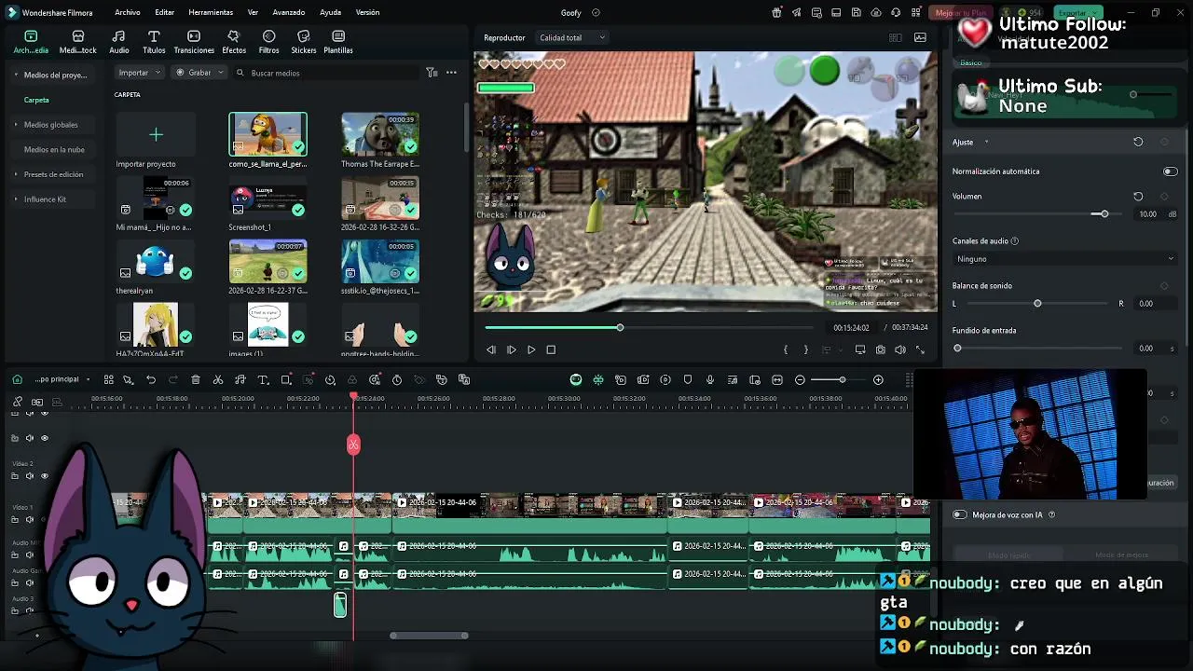Open the Calidad total quality dropdown

coord(572,38)
